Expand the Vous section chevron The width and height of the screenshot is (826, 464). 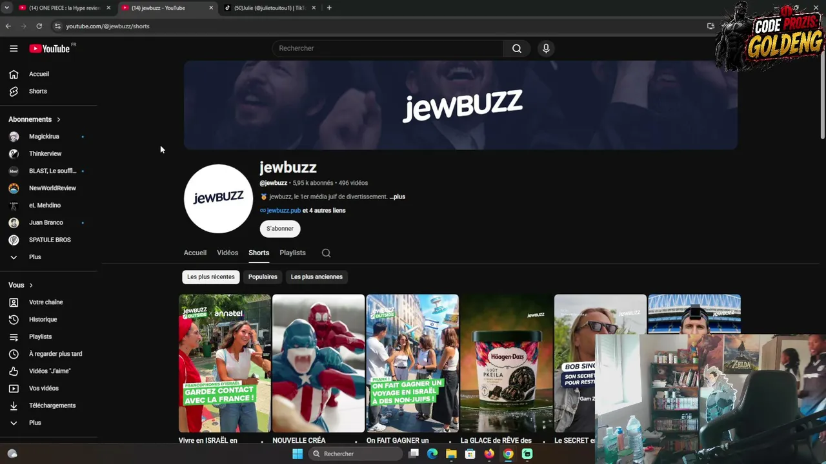point(30,285)
